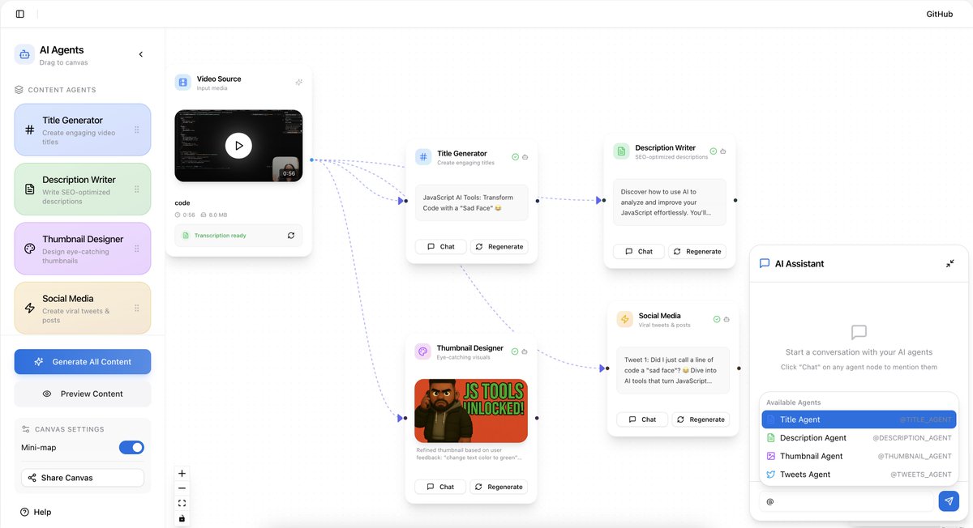
Task: Send the message in AI Assistant
Action: 949,501
